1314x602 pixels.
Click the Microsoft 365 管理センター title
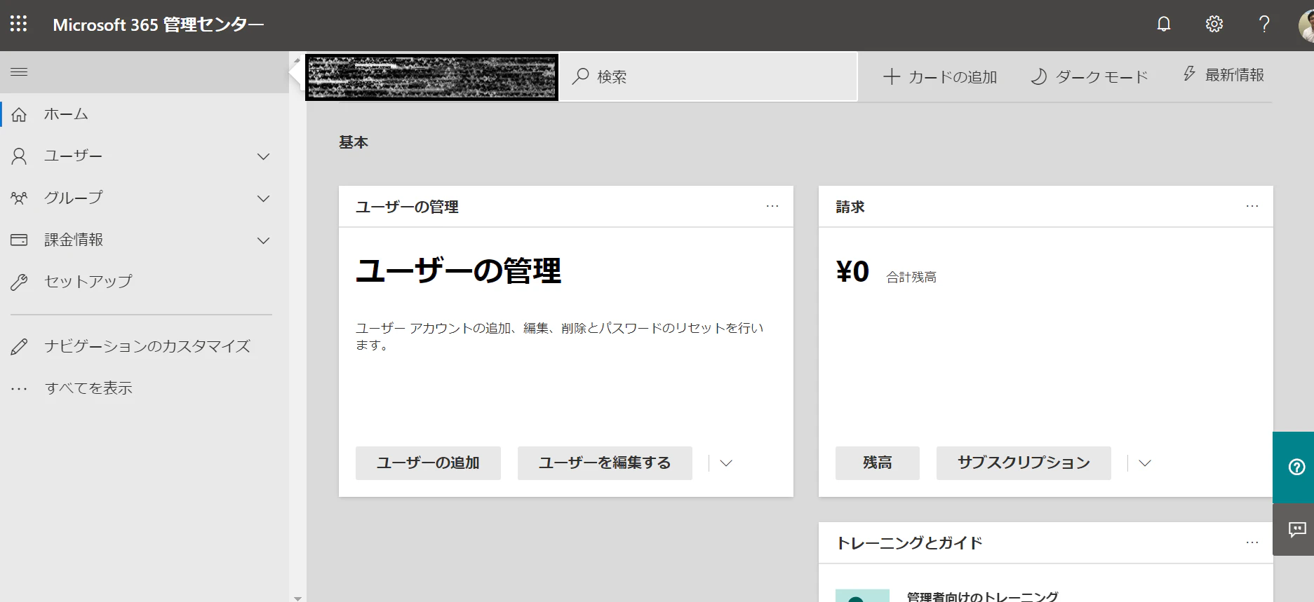[159, 25]
